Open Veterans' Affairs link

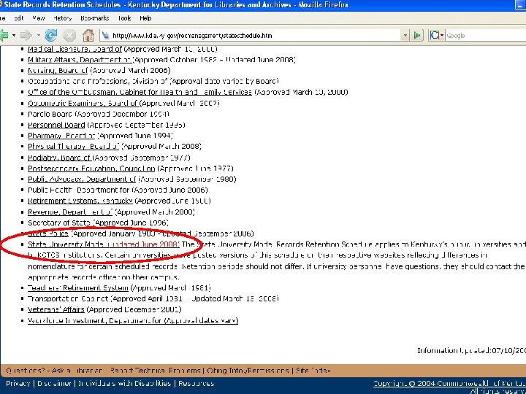(x=56, y=309)
